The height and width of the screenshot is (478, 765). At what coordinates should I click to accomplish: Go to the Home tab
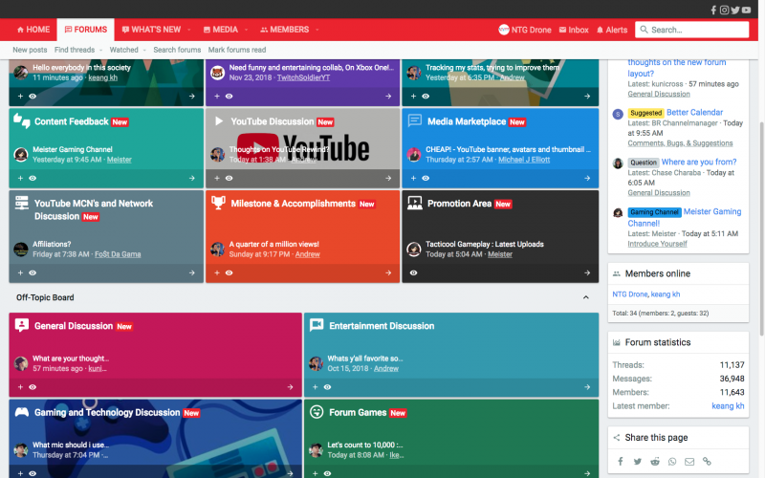[33, 30]
